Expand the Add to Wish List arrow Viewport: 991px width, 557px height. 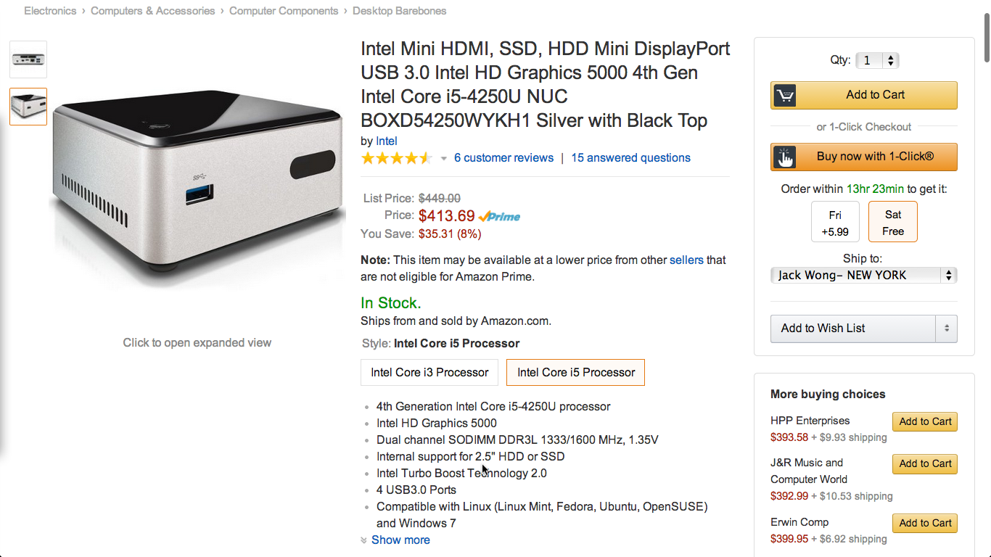click(946, 329)
